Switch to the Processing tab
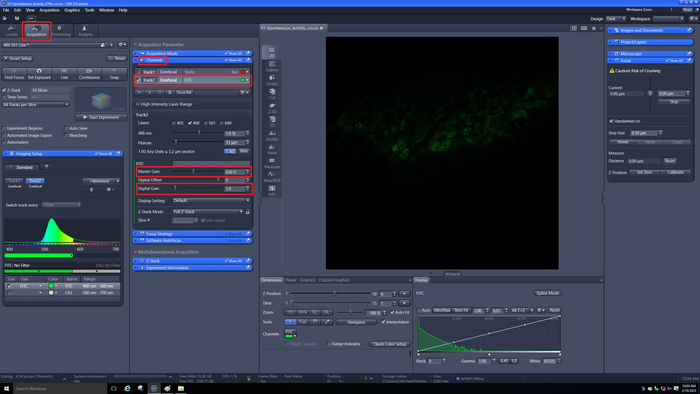Image resolution: width=700 pixels, height=394 pixels. tap(61, 31)
